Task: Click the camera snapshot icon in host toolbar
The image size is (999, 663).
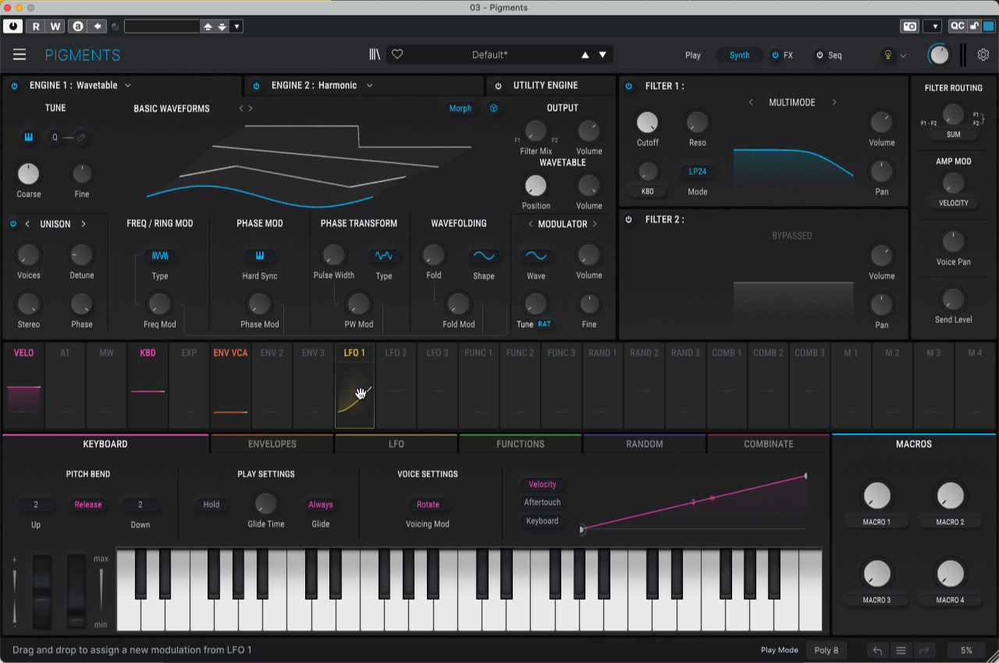Action: coord(910,27)
